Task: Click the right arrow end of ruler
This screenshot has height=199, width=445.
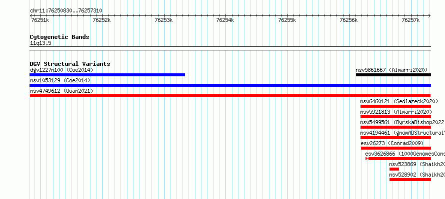Action: [x=429, y=16]
